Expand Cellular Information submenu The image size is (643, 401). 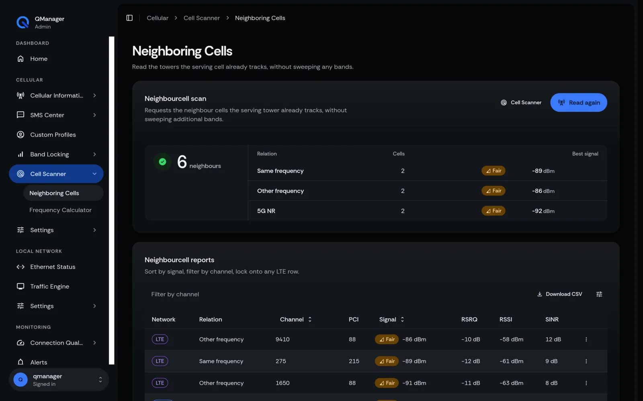[x=94, y=95]
